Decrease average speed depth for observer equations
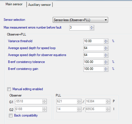The image size is (132, 124). click(106, 56)
